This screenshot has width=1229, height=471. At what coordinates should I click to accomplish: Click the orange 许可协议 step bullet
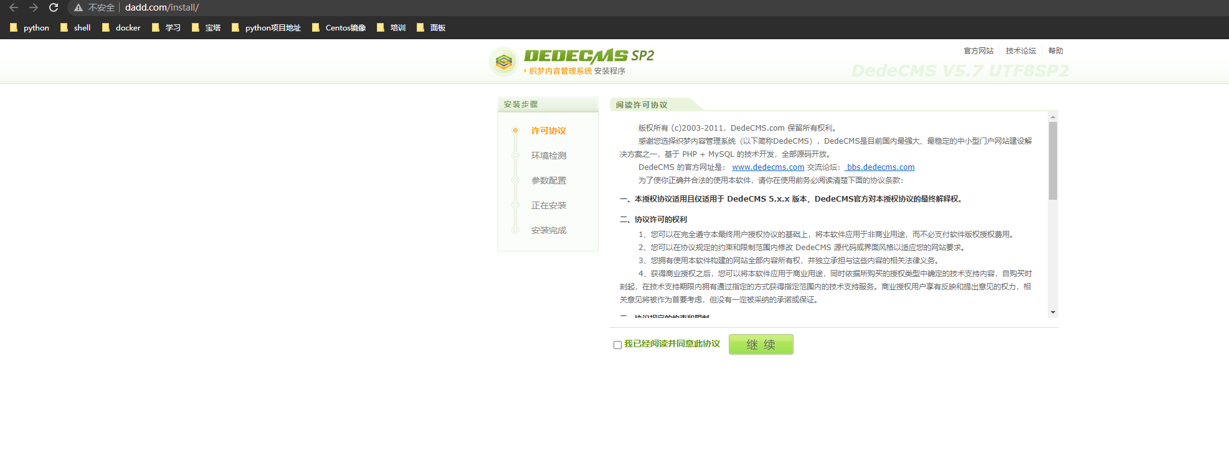[x=515, y=131]
